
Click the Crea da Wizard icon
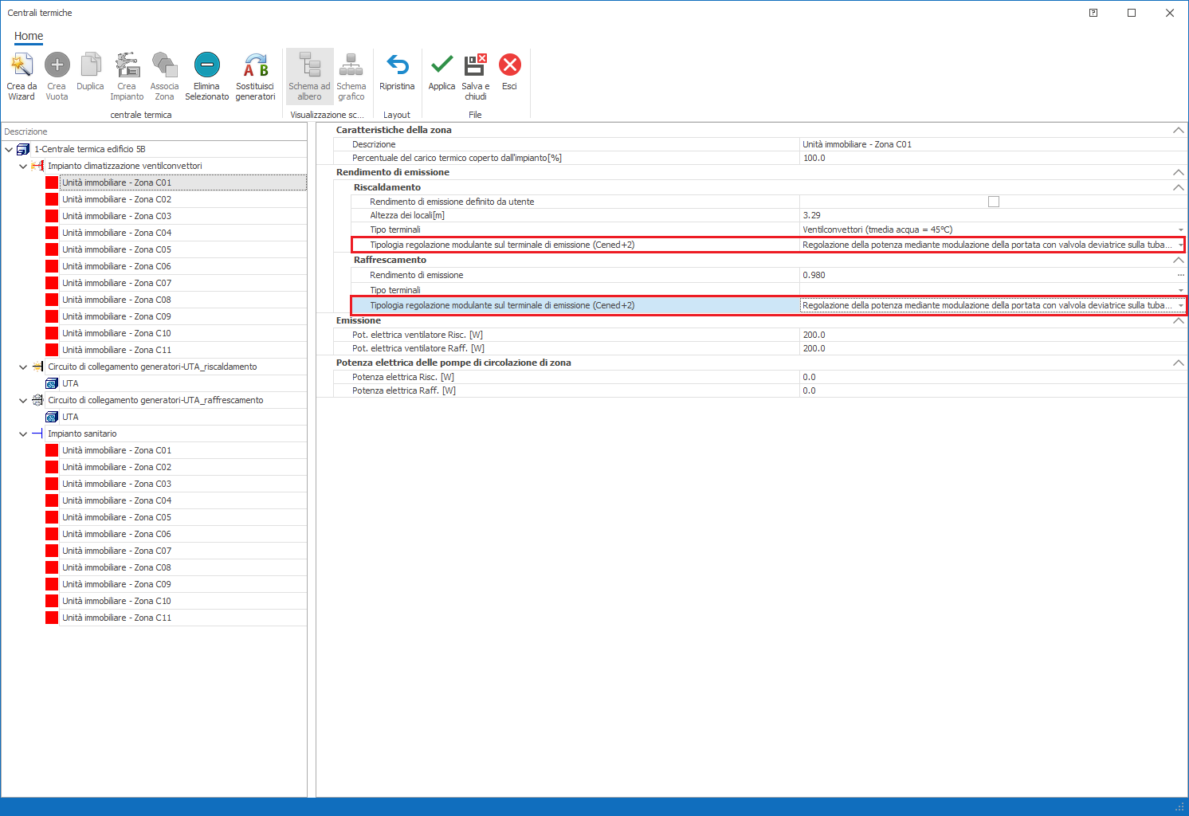[x=22, y=65]
